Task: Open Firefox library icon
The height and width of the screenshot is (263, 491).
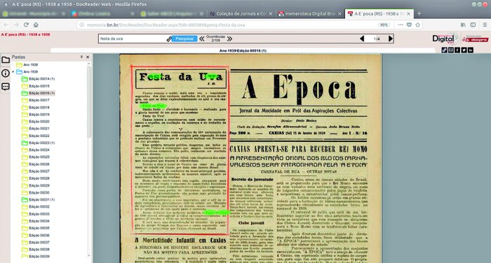Action: tap(463, 24)
